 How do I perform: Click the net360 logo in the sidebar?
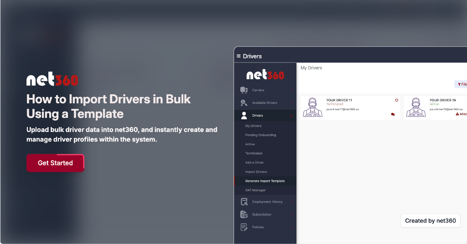(265, 75)
